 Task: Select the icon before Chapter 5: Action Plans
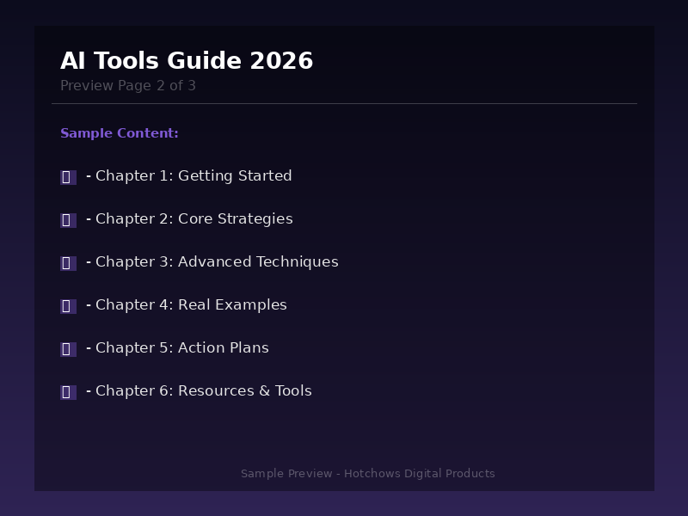pyautogui.click(x=68, y=349)
